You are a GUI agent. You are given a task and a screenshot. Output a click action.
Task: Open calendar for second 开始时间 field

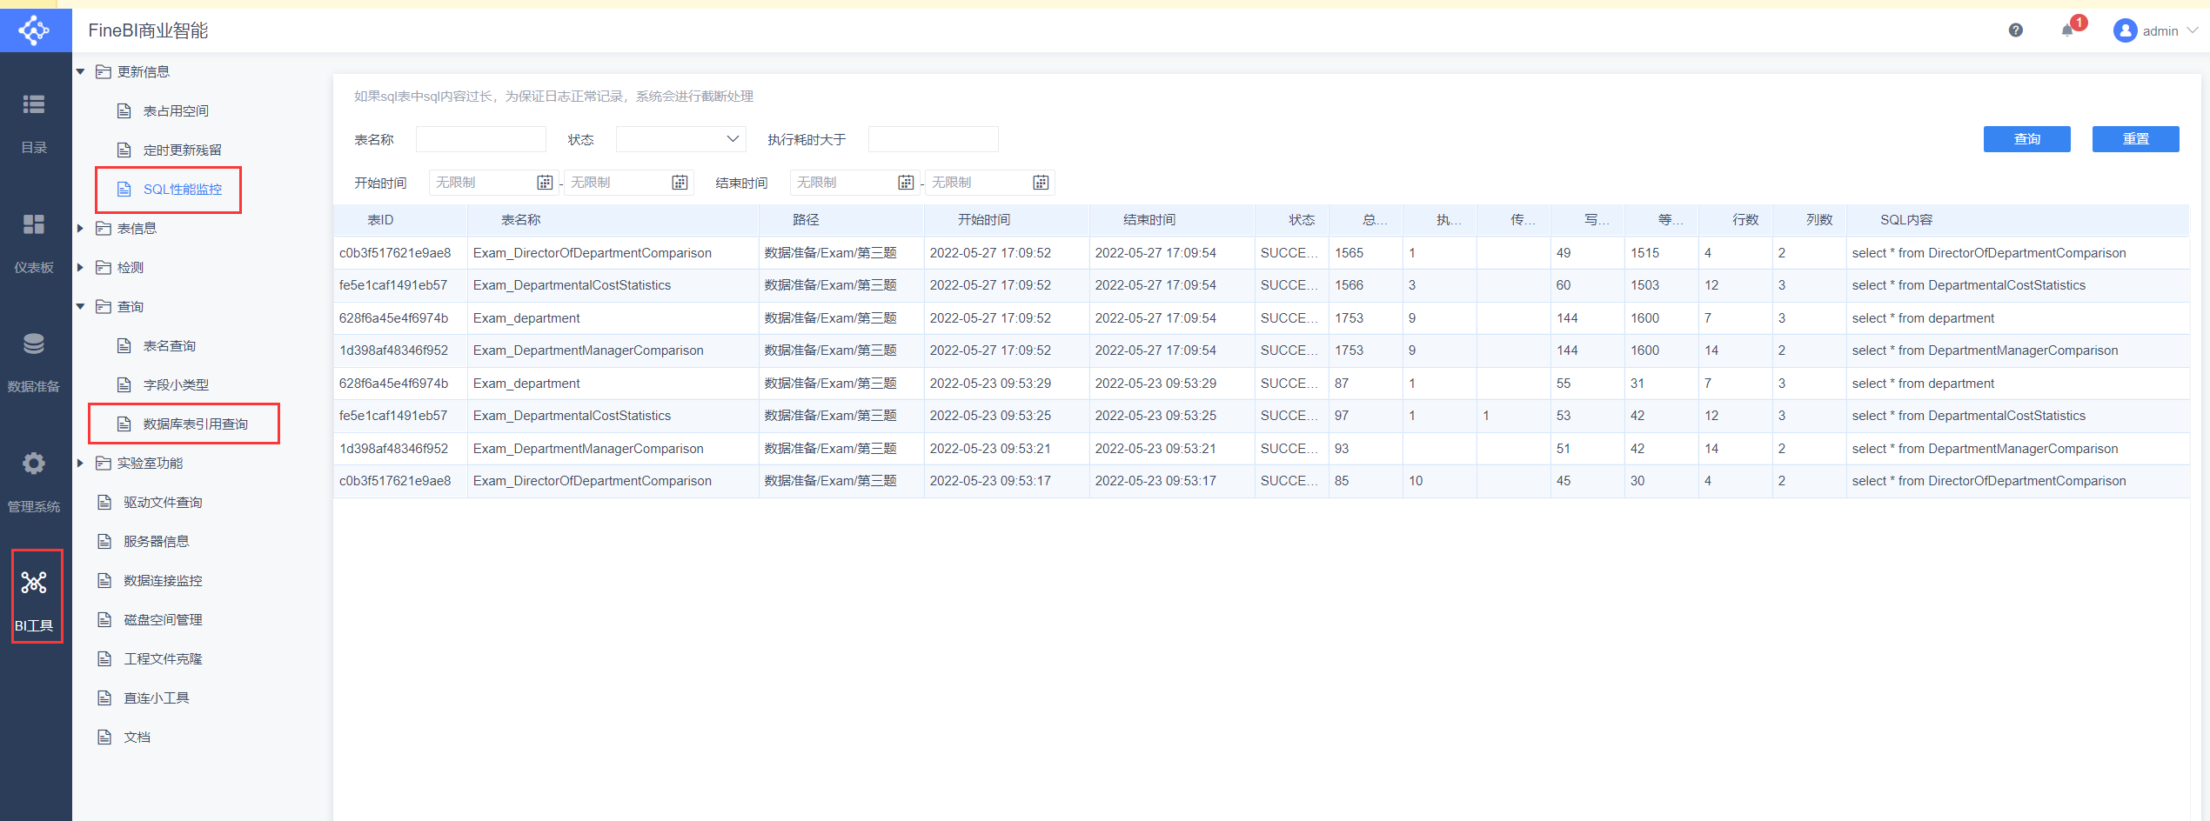point(680,183)
